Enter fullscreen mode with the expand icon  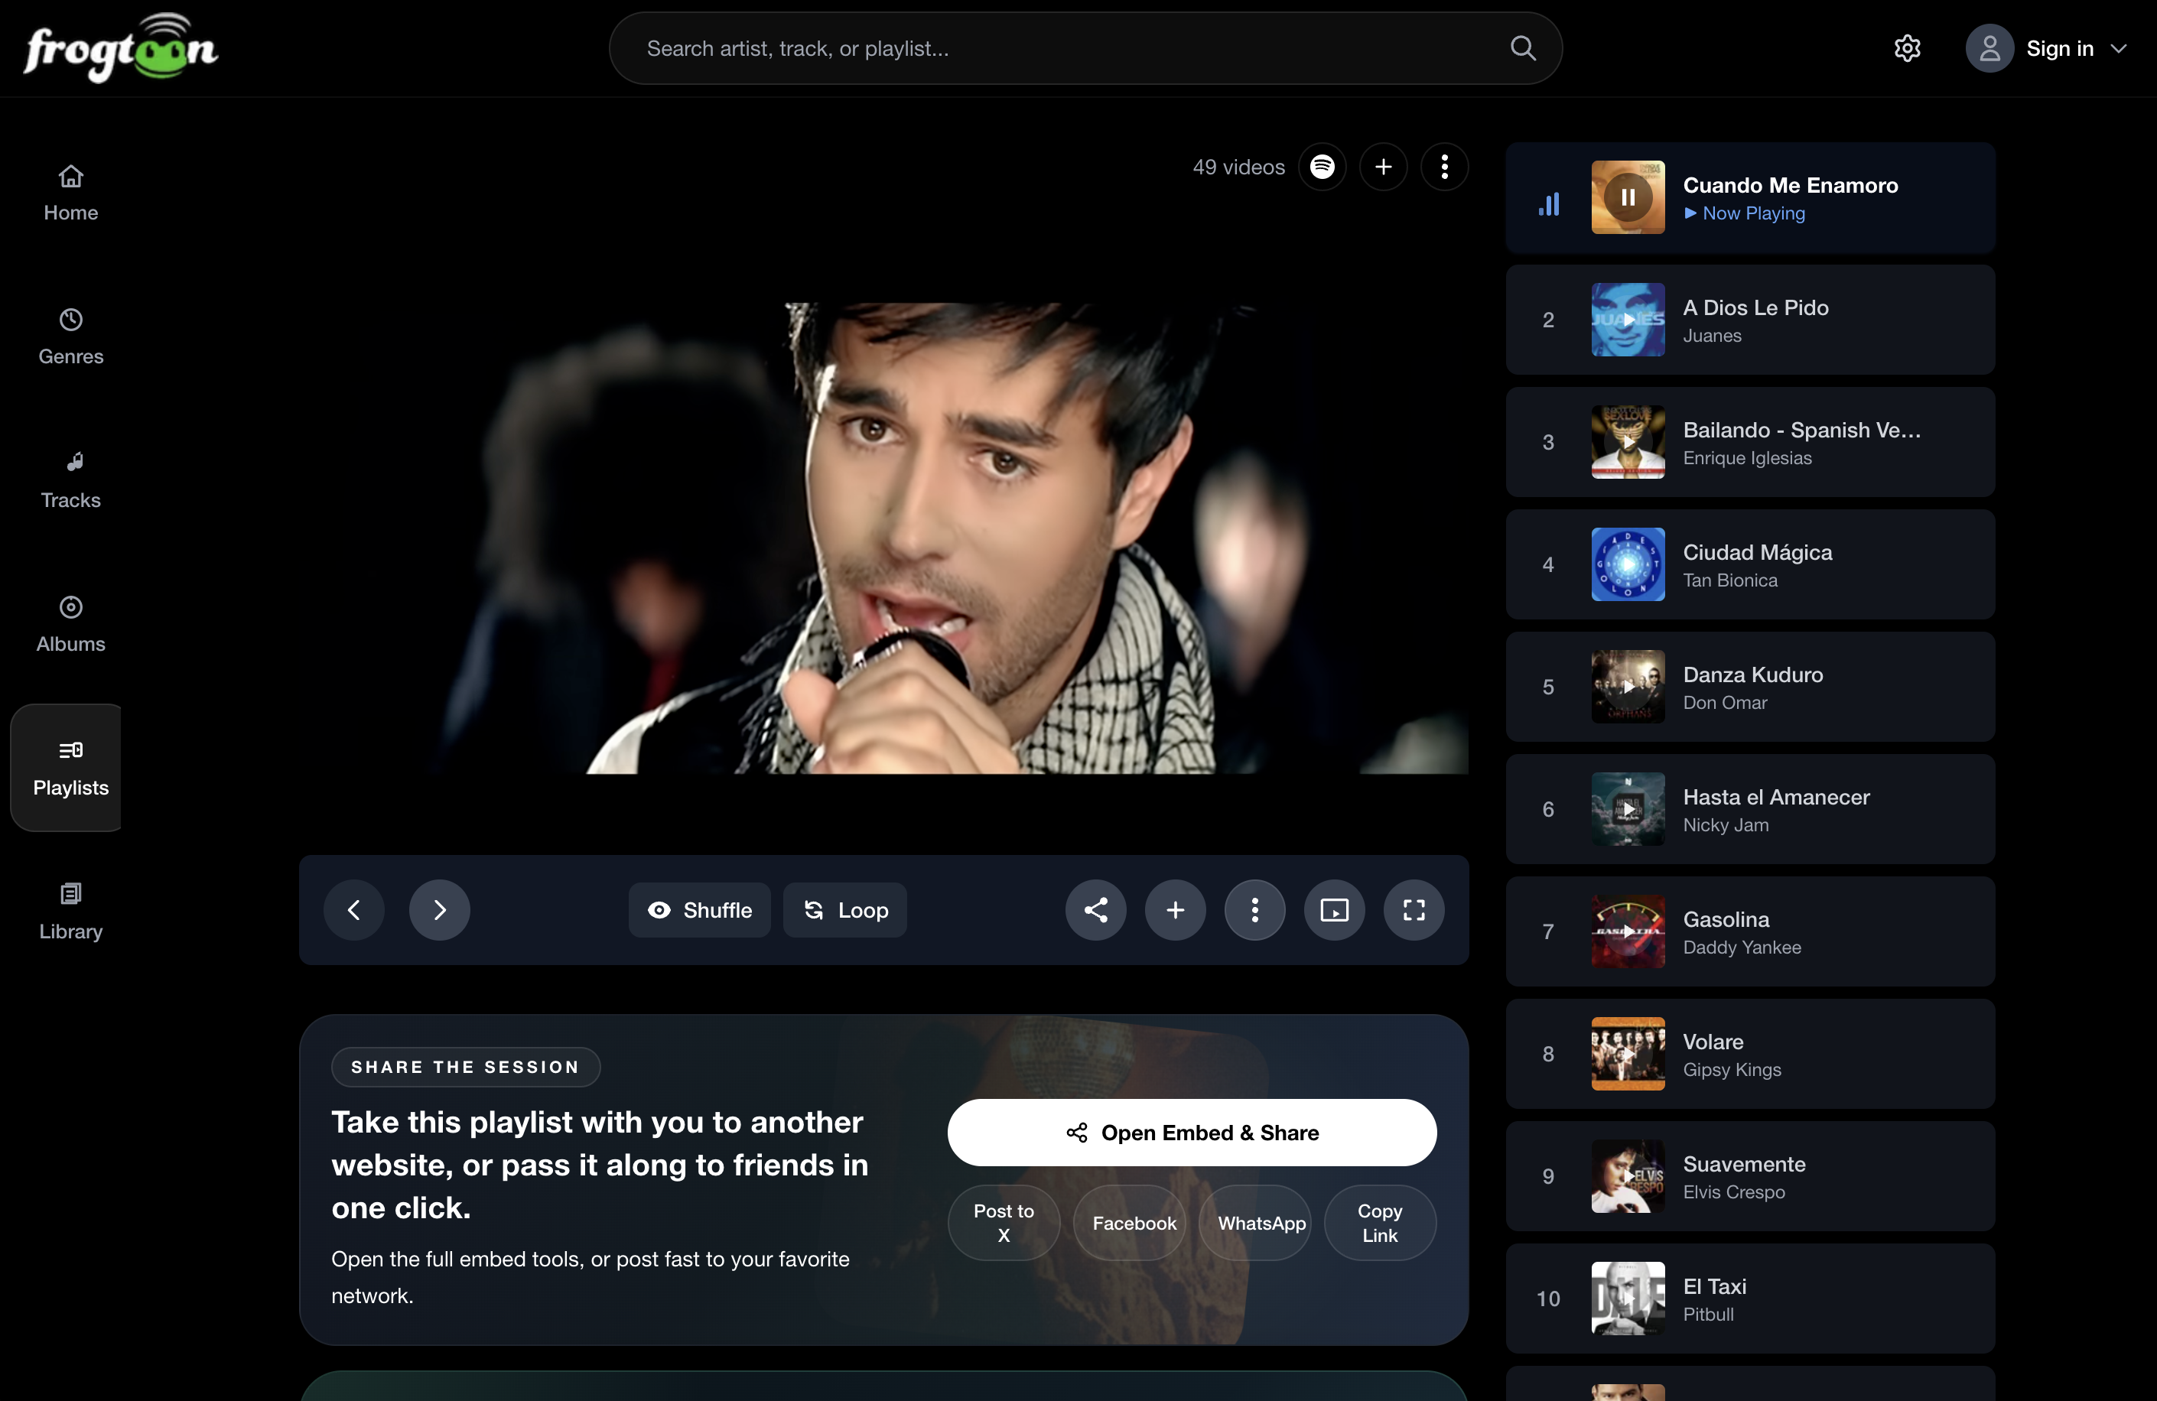1414,910
